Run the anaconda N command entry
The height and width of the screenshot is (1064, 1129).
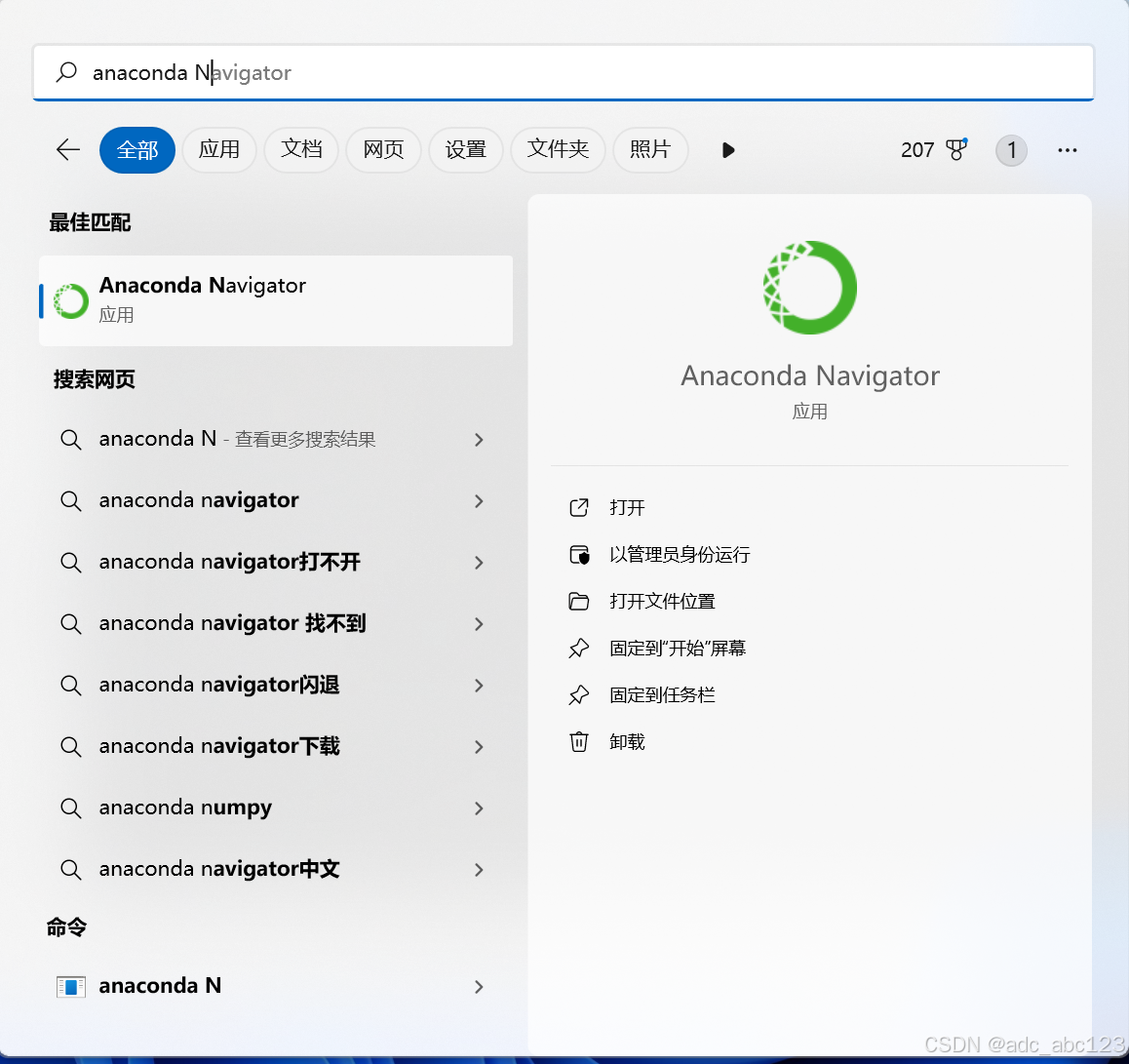coord(276,985)
